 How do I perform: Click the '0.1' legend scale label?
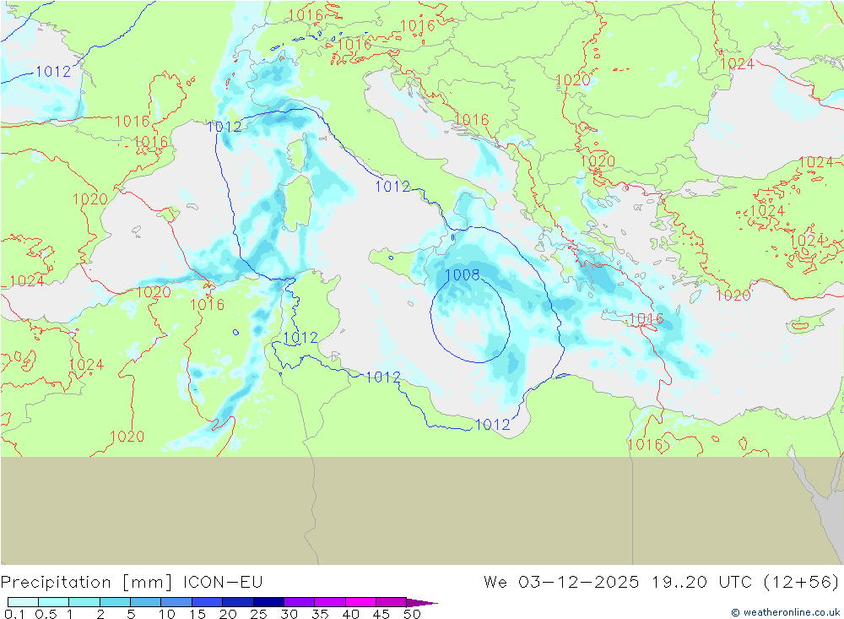(x=14, y=614)
